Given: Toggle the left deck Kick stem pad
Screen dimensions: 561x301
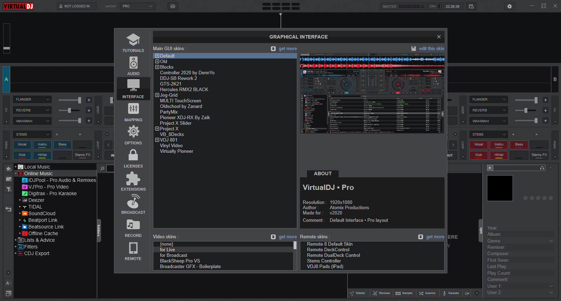Looking at the screenshot, I should (22, 155).
